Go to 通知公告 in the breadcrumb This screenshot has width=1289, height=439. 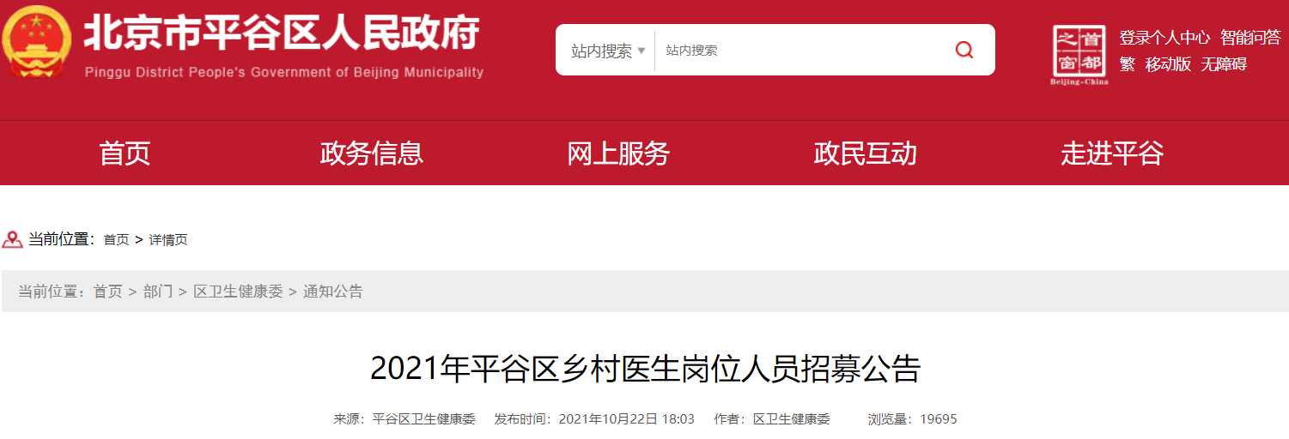333,292
